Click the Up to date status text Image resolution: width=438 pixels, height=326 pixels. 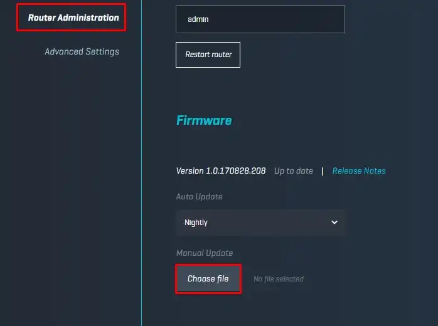293,171
